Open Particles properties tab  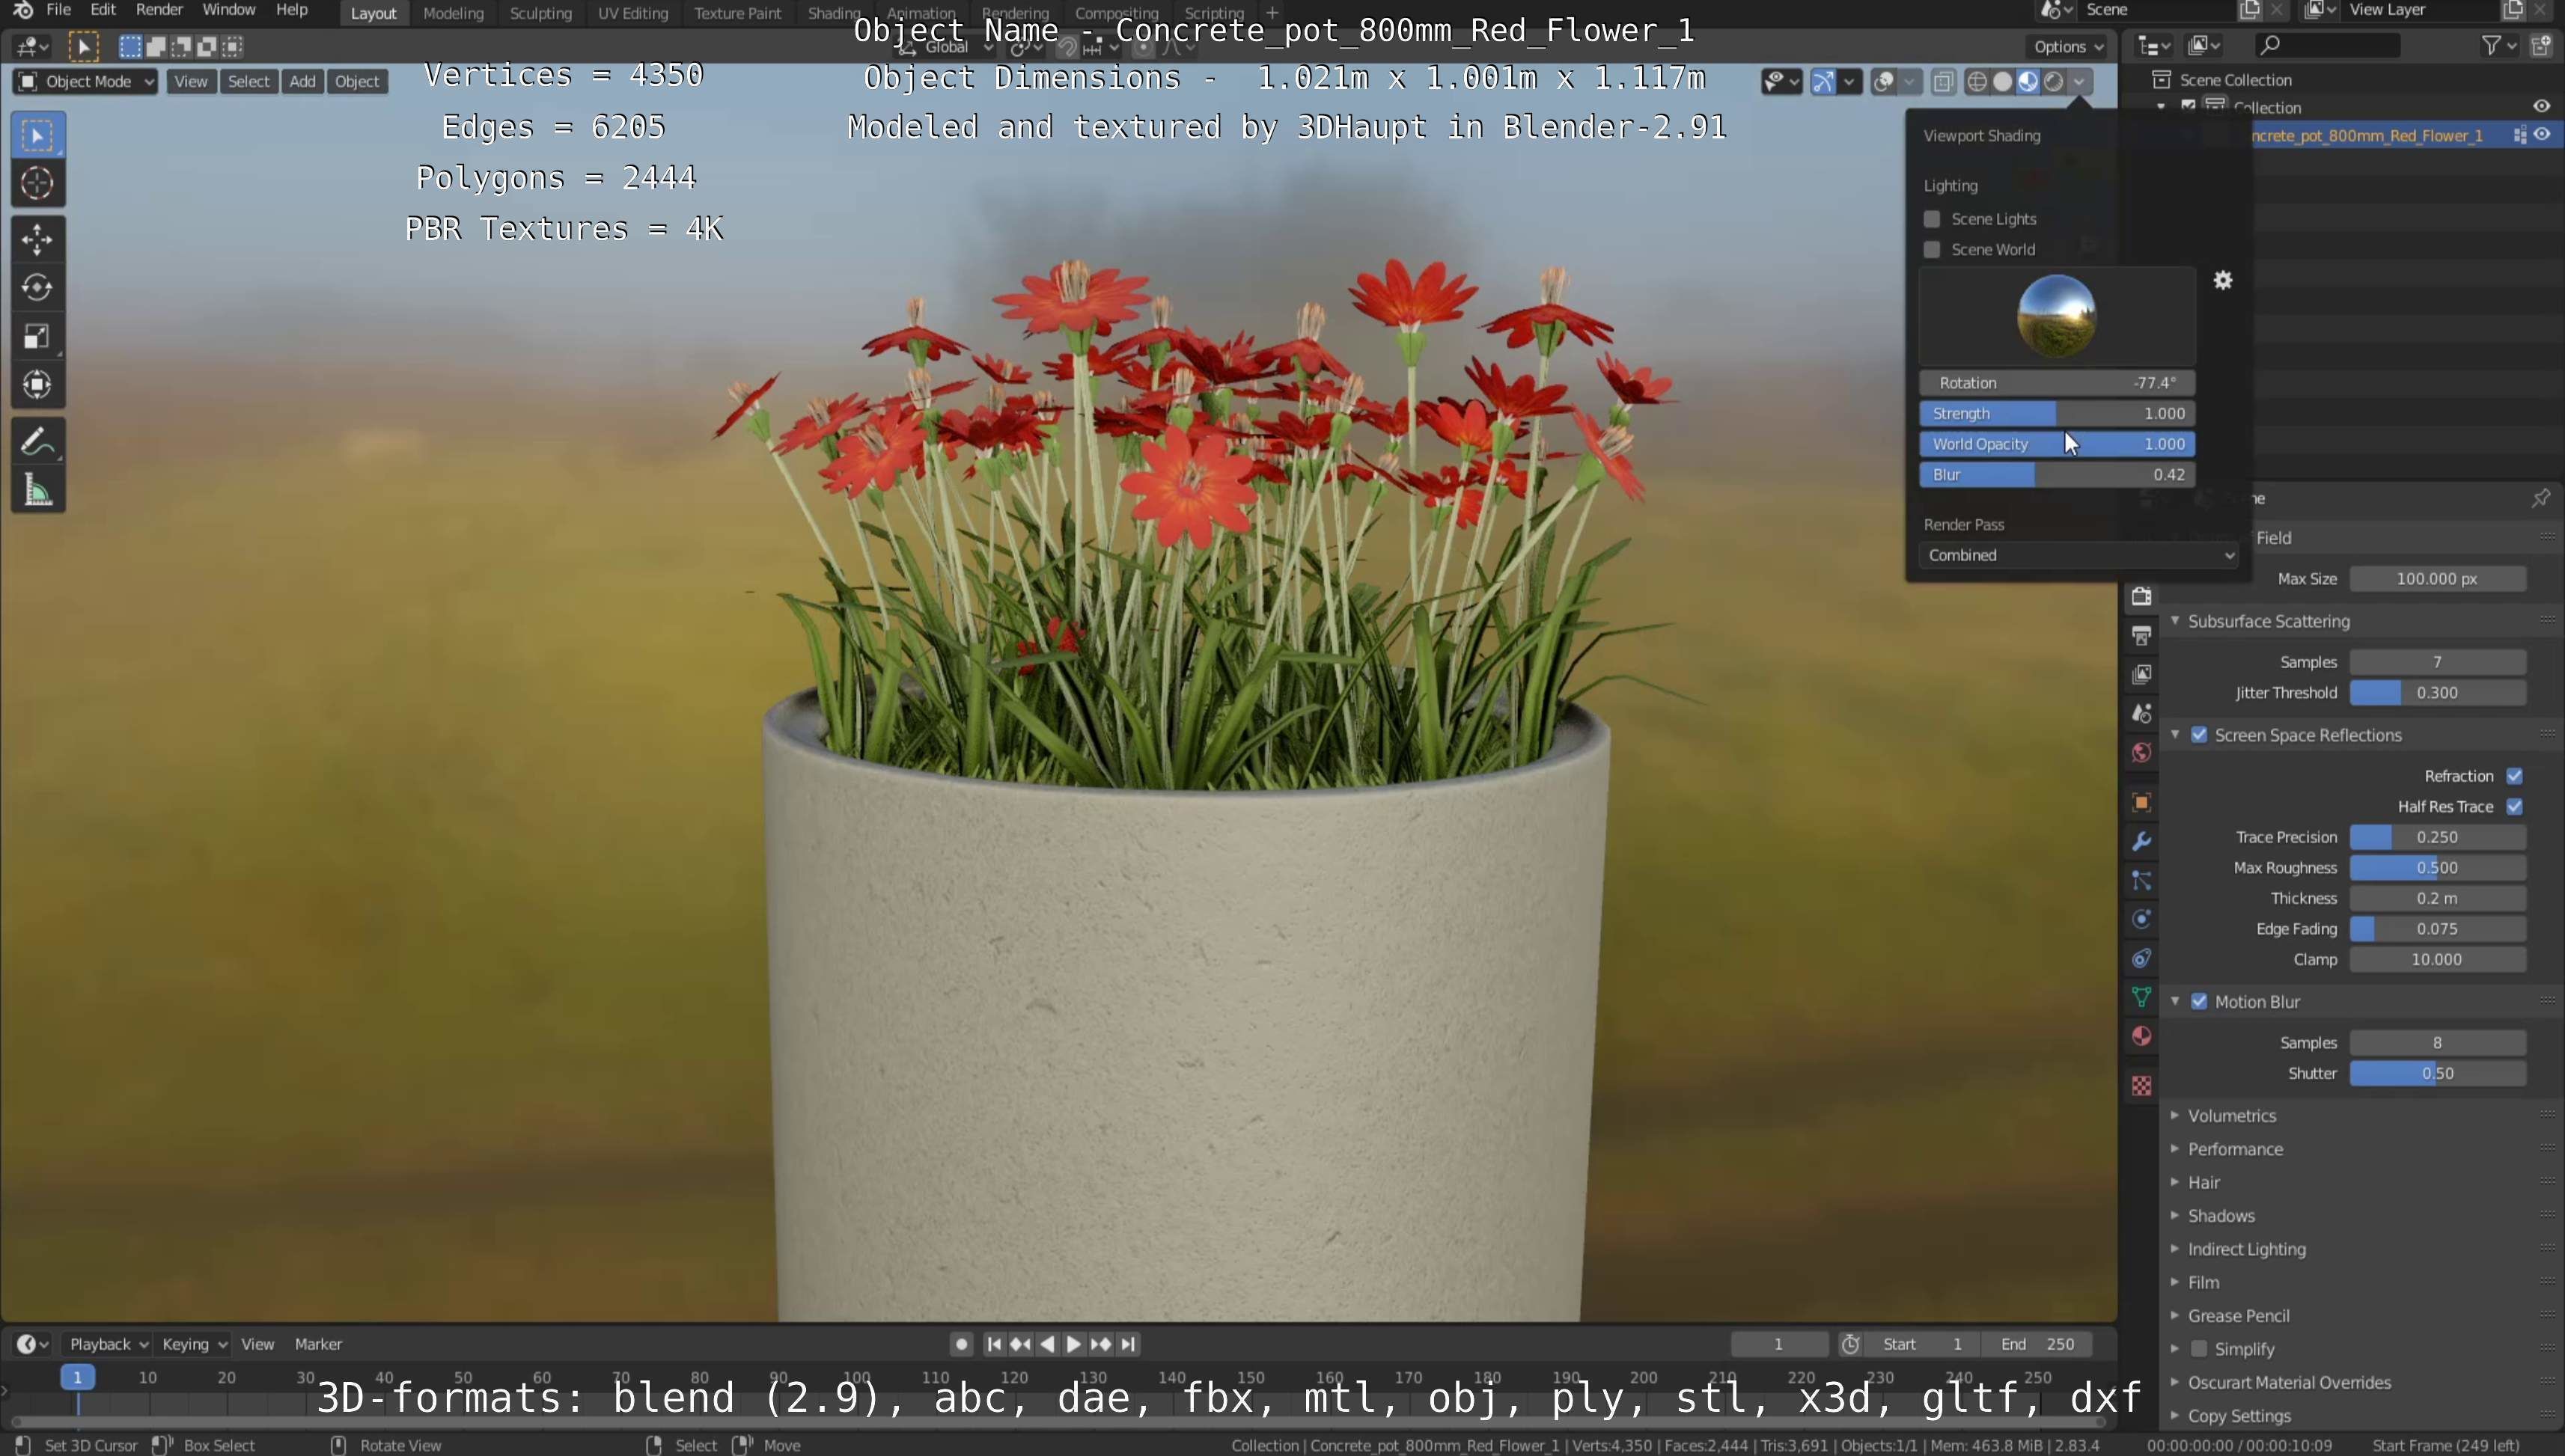pyautogui.click(x=2141, y=880)
